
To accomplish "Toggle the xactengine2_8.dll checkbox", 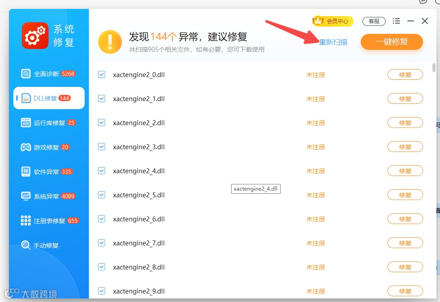I will pyautogui.click(x=102, y=267).
